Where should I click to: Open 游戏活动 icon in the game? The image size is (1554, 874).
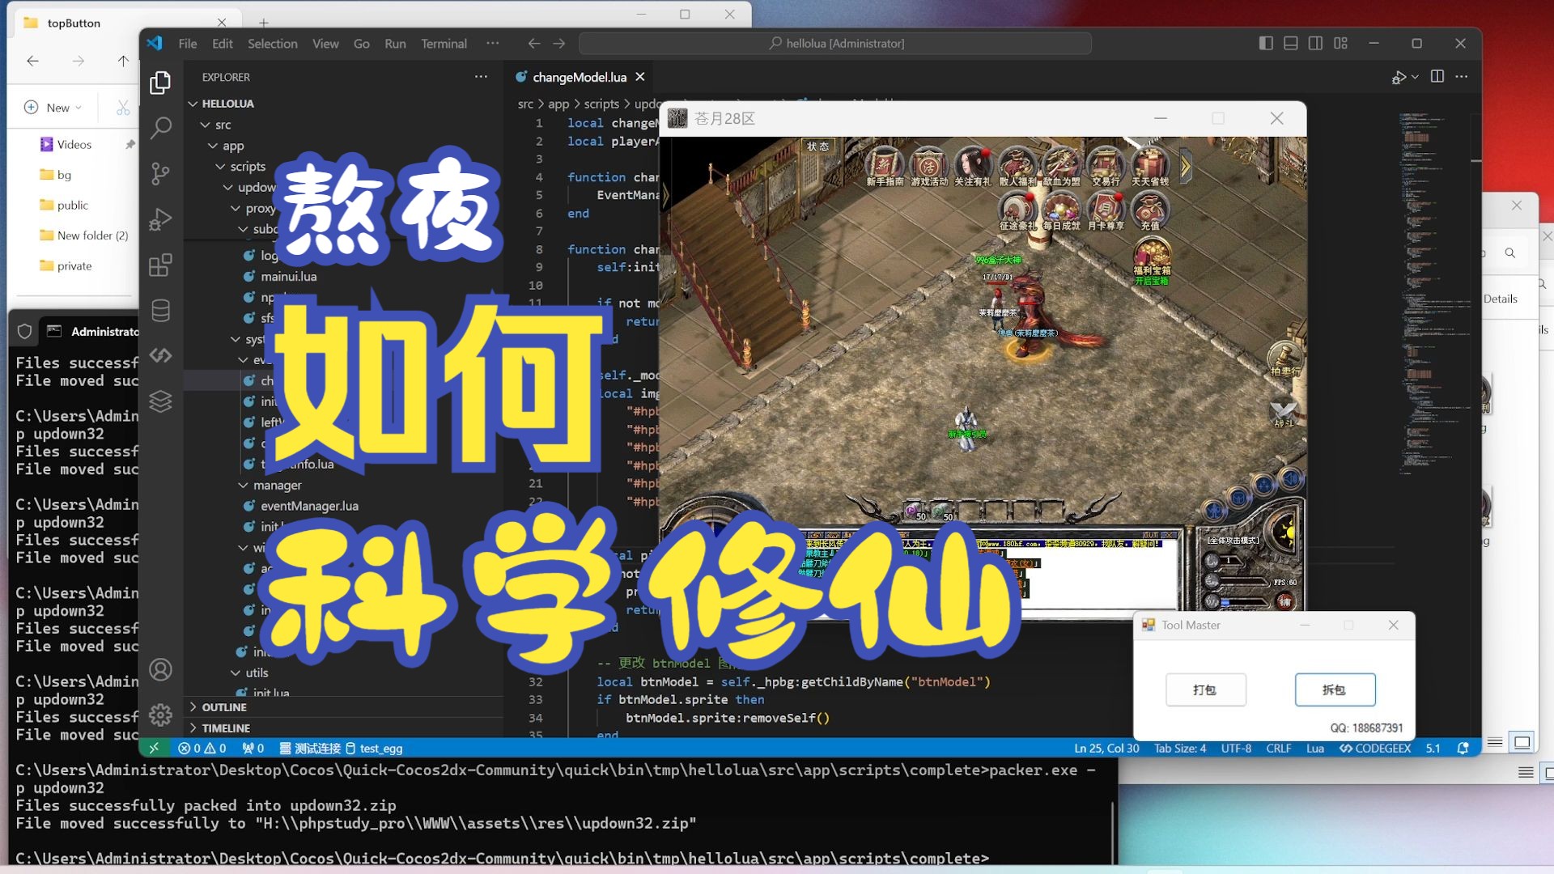coord(928,168)
